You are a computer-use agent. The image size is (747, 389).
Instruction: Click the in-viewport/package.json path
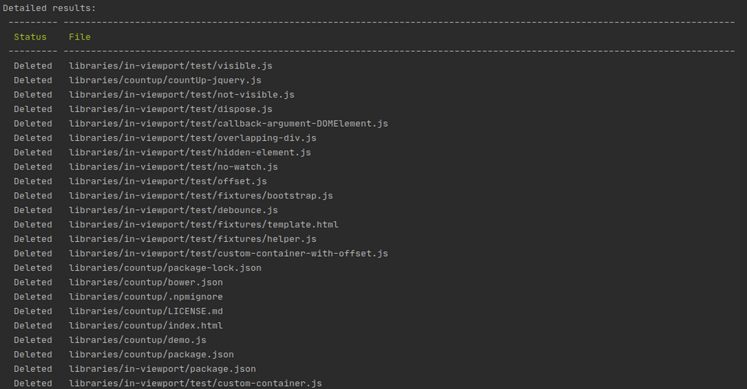coord(162,369)
